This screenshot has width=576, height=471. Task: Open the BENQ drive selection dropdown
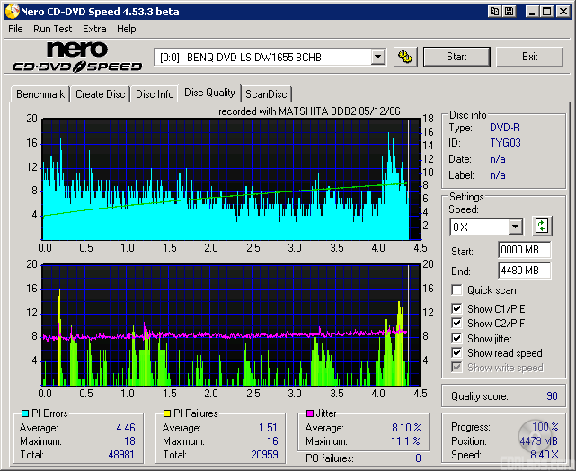click(x=378, y=57)
